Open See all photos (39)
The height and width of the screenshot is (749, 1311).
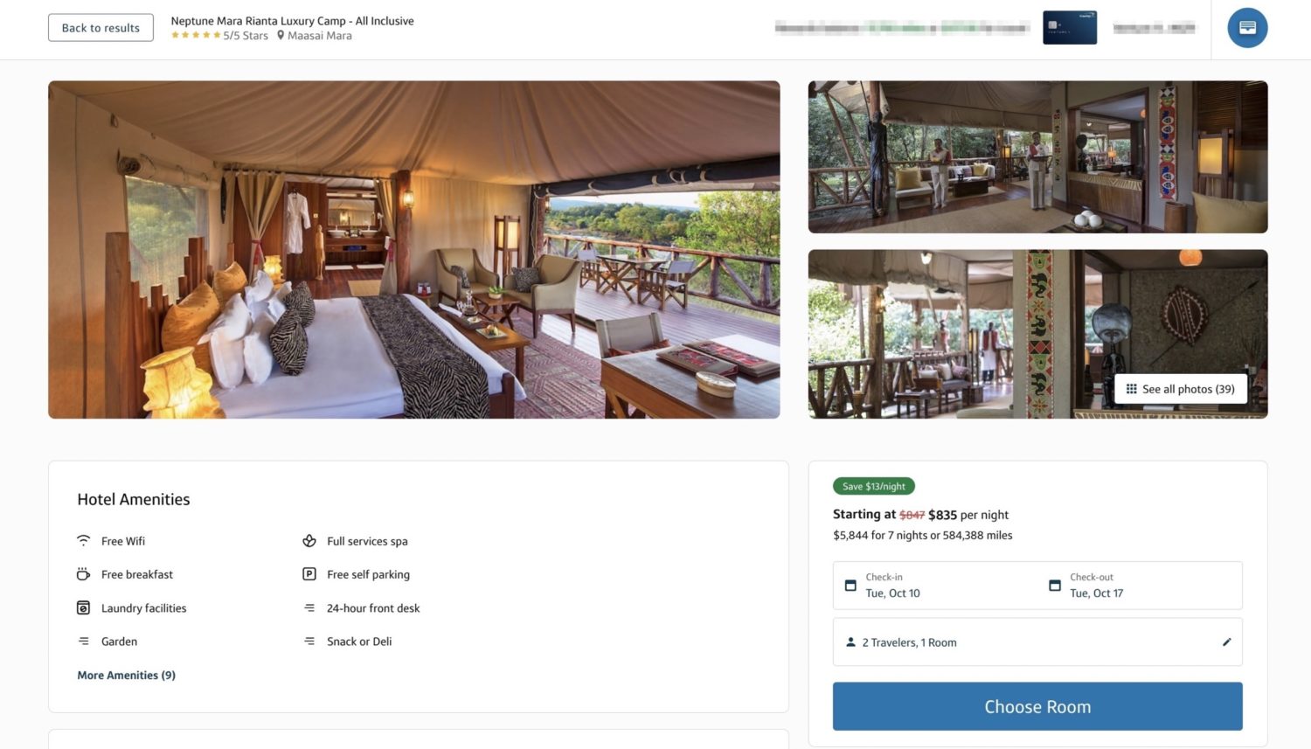coord(1181,388)
